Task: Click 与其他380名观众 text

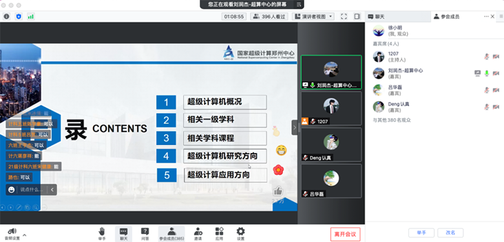Action: pyautogui.click(x=392, y=121)
